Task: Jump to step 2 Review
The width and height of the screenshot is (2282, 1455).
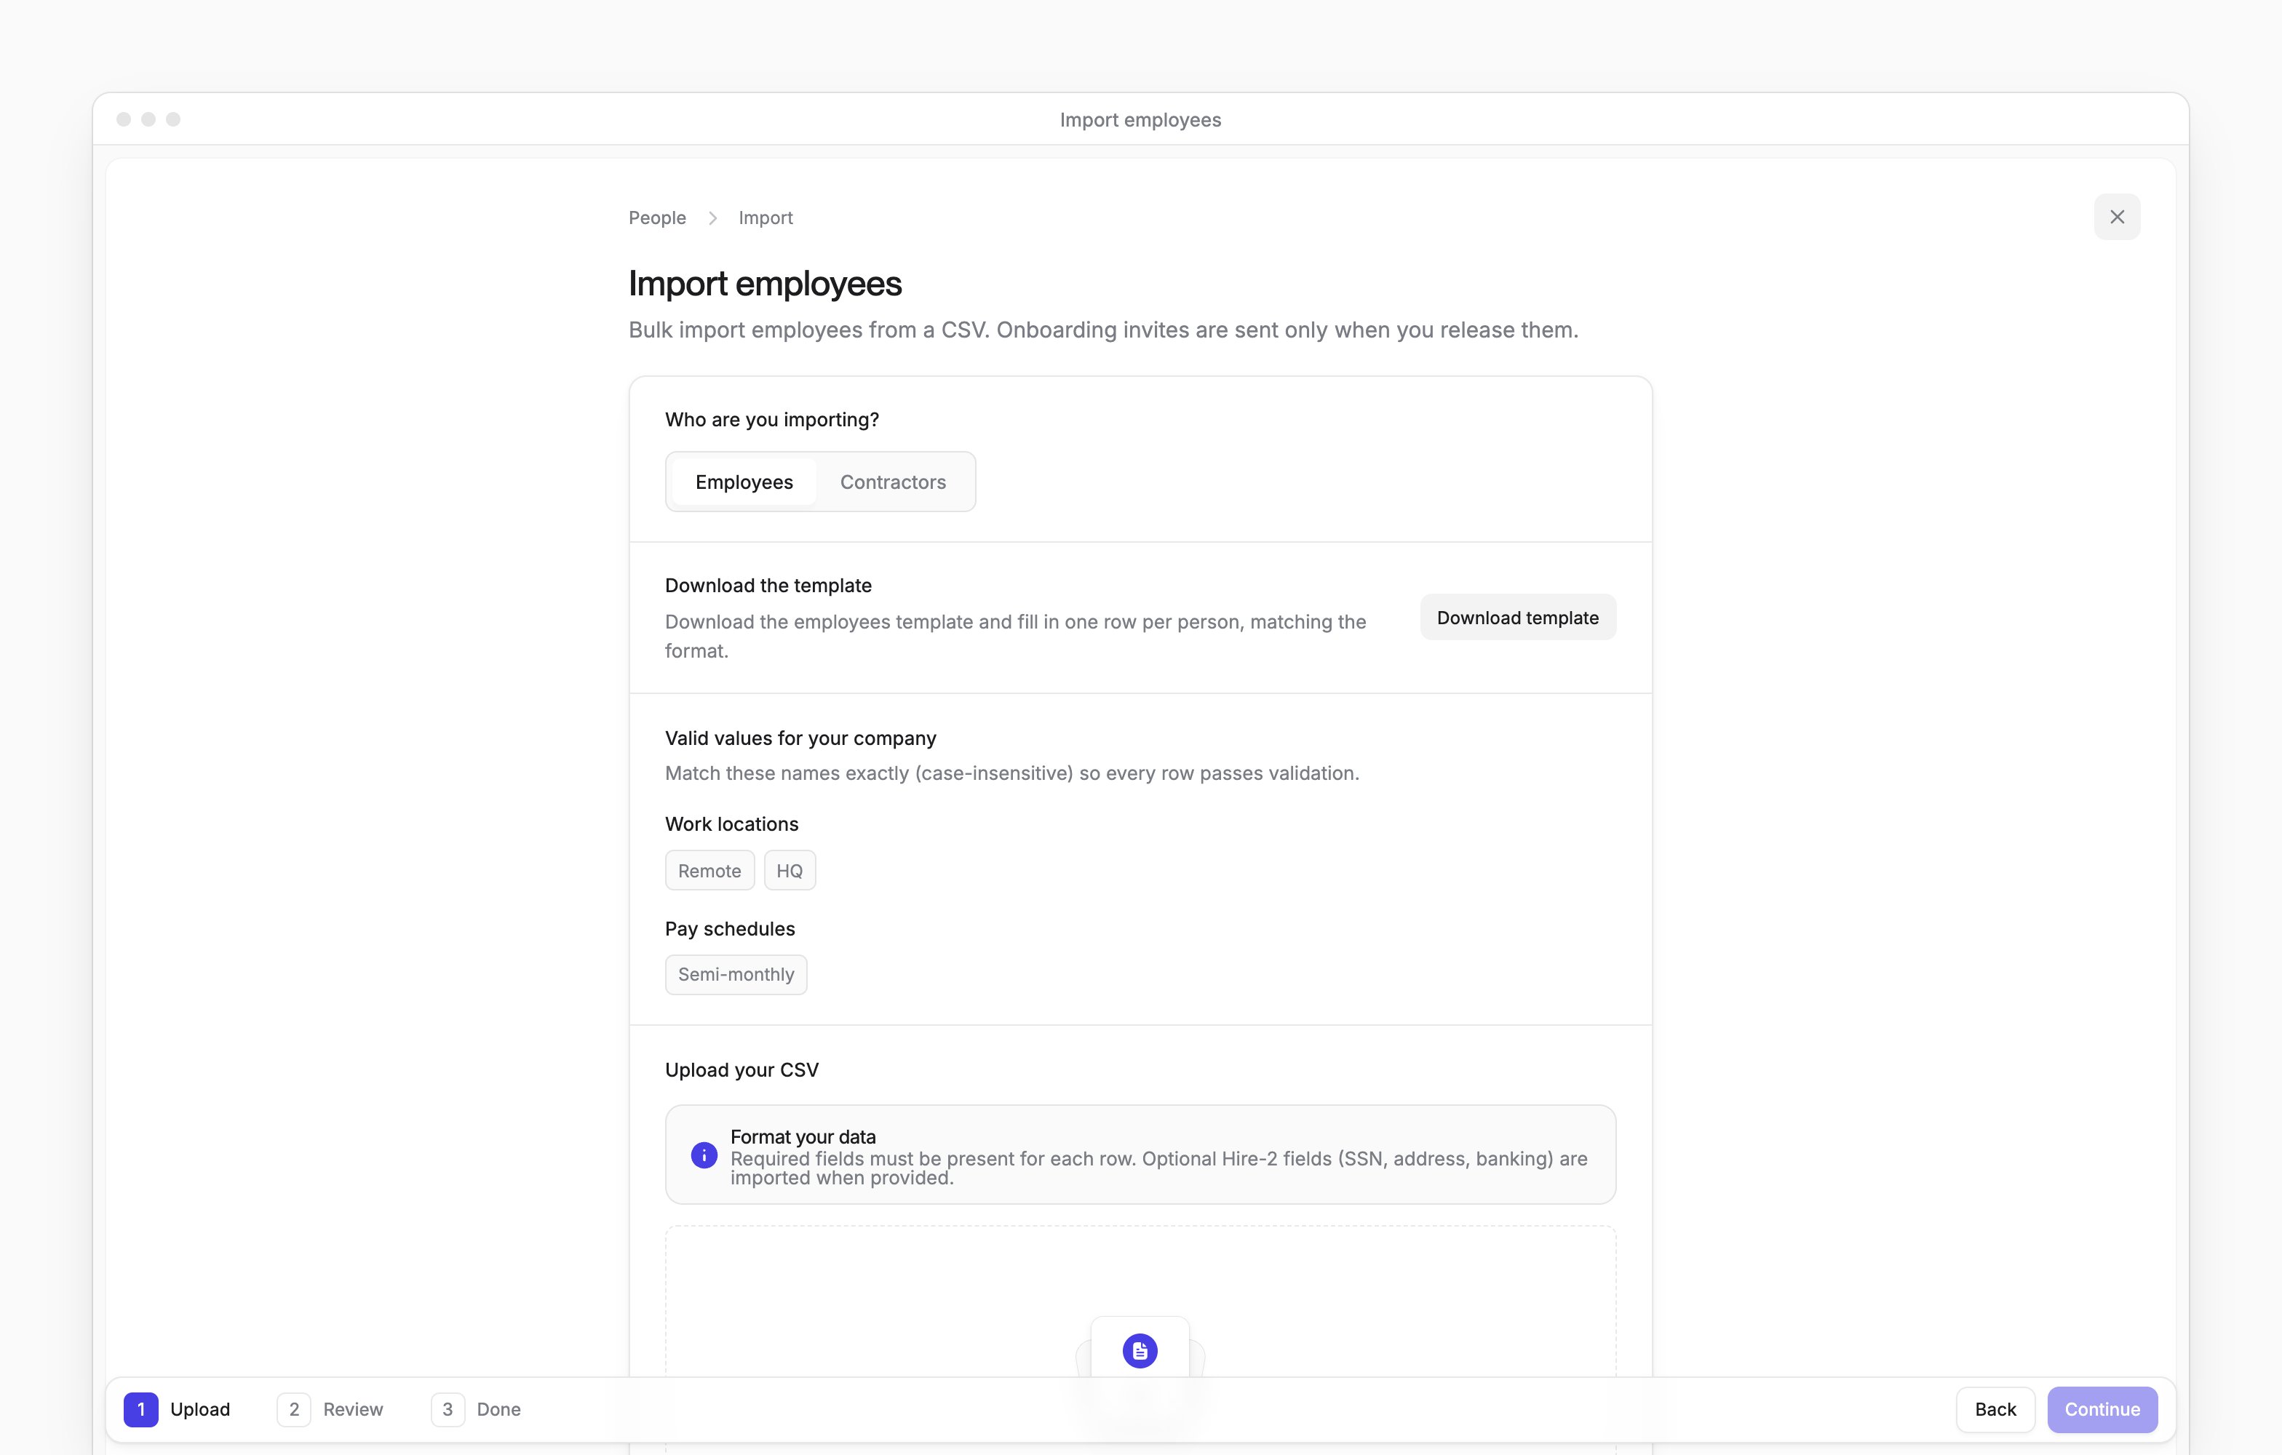Action: tap(330, 1408)
